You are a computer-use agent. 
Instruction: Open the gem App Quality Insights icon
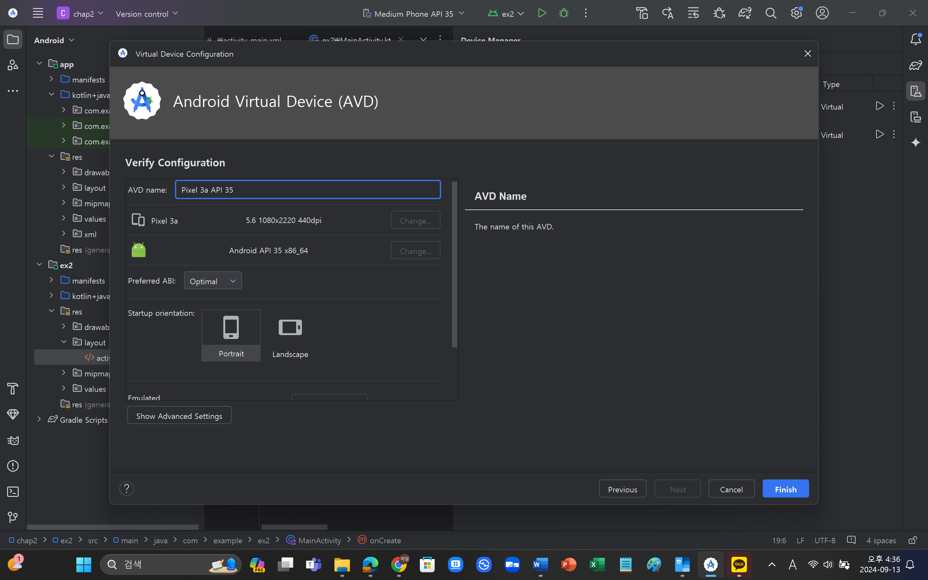point(13,414)
